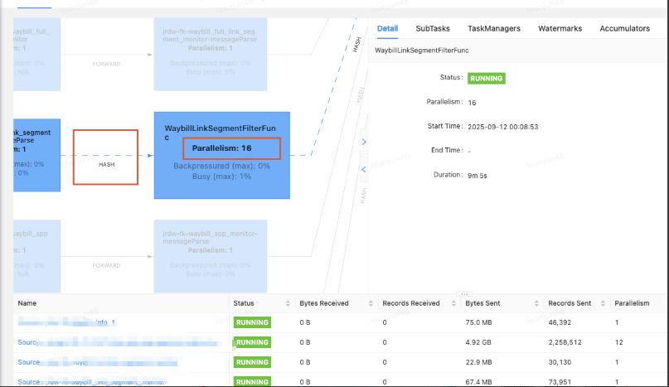The width and height of the screenshot is (669, 387).
Task: Click the Duration value 9m 5s
Action: (x=477, y=176)
